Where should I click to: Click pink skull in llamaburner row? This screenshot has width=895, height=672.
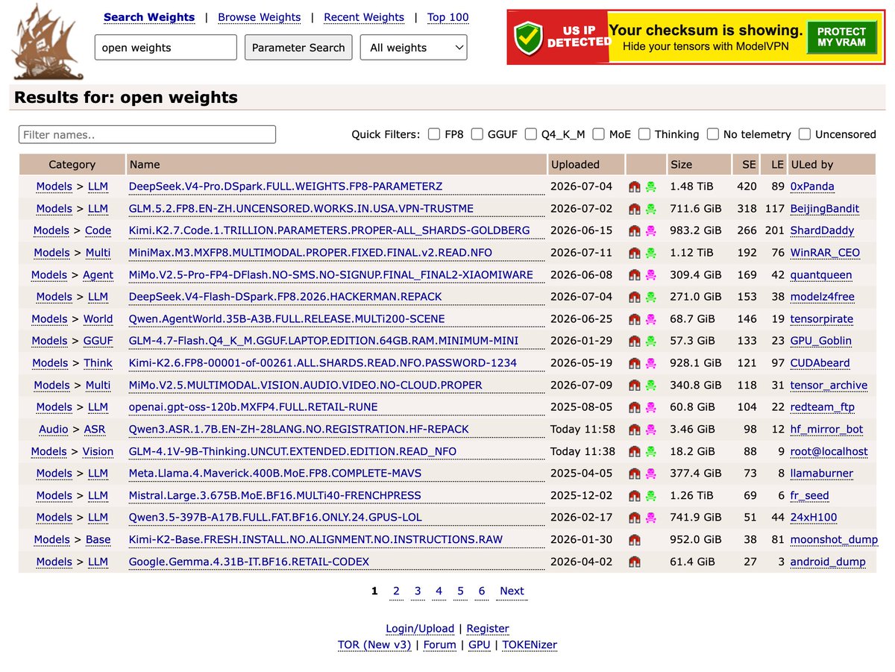[x=650, y=474]
